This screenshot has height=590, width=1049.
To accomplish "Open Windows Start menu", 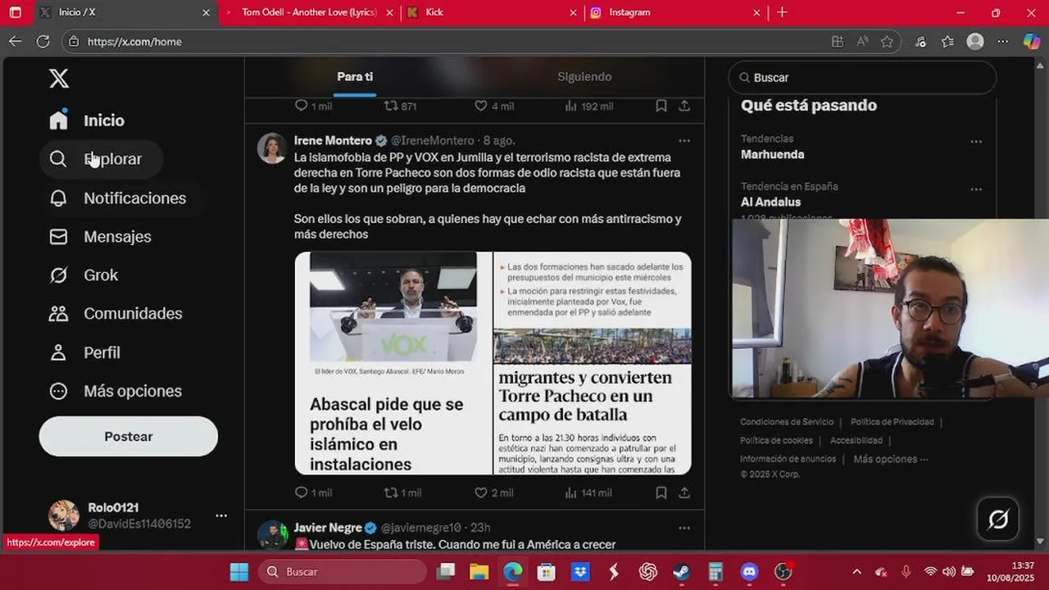I will point(238,571).
